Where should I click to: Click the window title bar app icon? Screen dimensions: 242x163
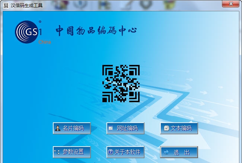pos(6,6)
